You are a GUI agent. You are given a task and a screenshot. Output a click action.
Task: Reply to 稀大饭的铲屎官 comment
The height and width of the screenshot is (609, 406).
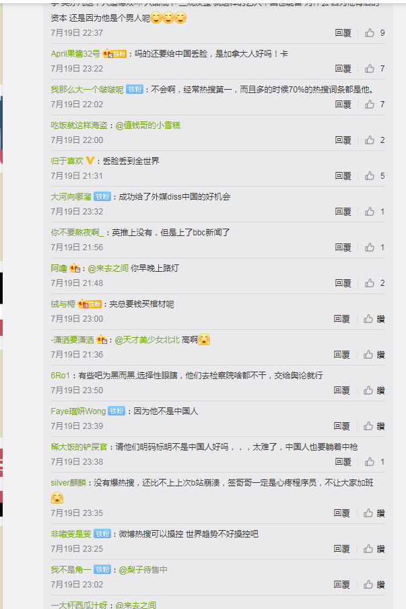pos(343,462)
